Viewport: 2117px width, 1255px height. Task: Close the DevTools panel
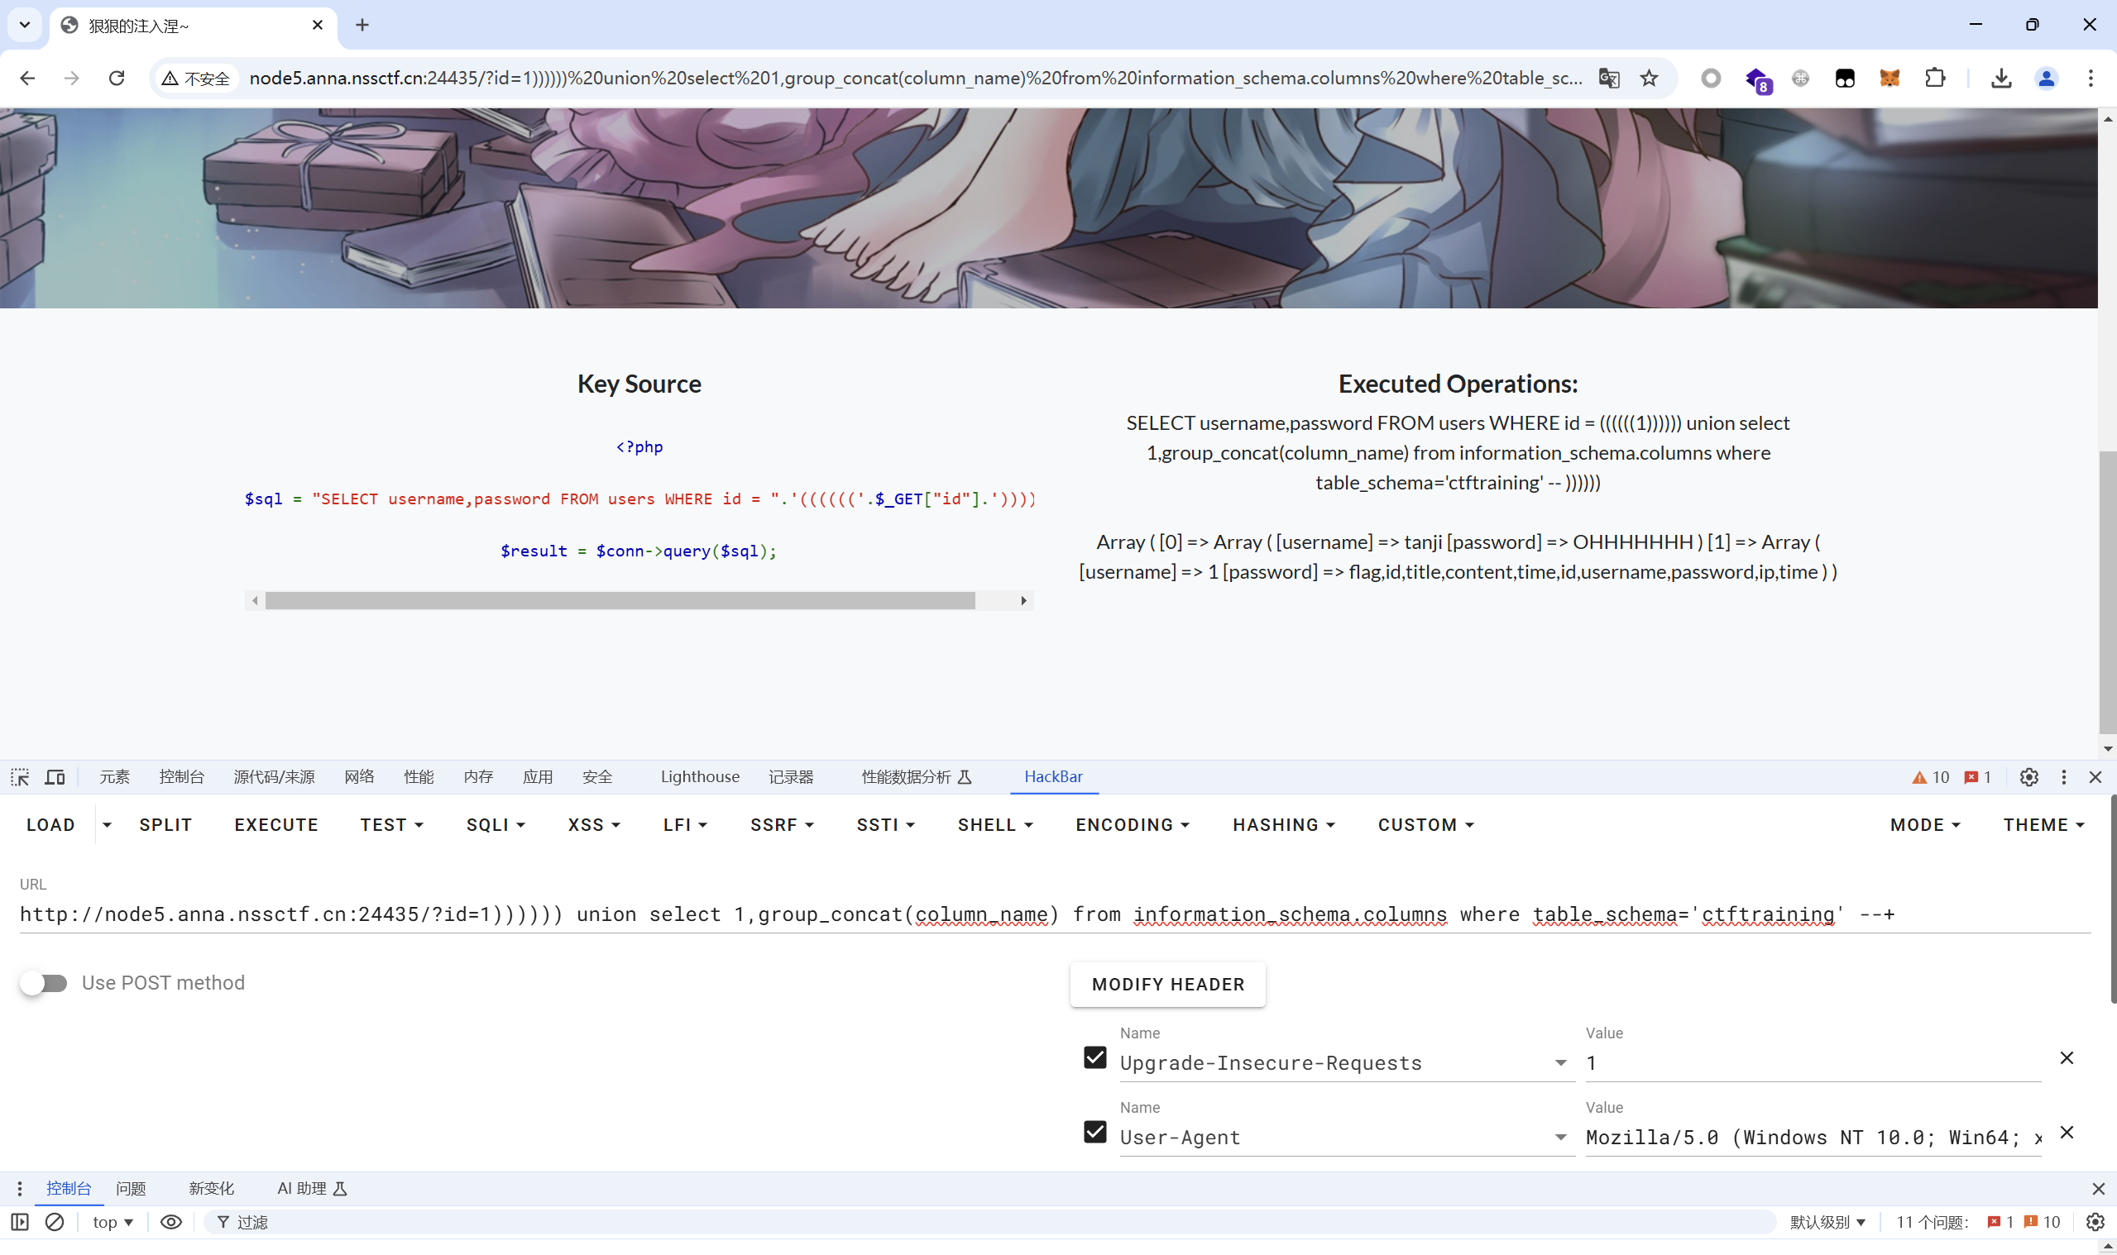[2095, 776]
